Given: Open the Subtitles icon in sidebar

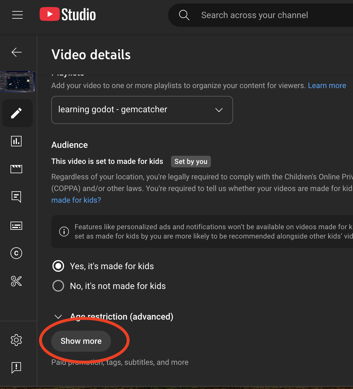Looking at the screenshot, I should (x=16, y=225).
